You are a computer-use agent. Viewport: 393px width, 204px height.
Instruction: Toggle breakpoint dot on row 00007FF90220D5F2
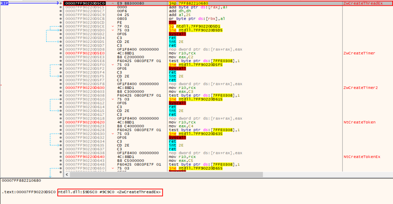pyautogui.click(x=61, y=69)
